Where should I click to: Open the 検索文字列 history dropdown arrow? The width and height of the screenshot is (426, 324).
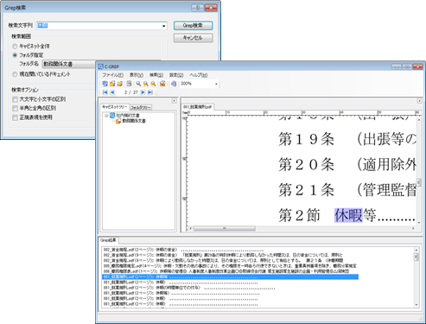[x=163, y=26]
